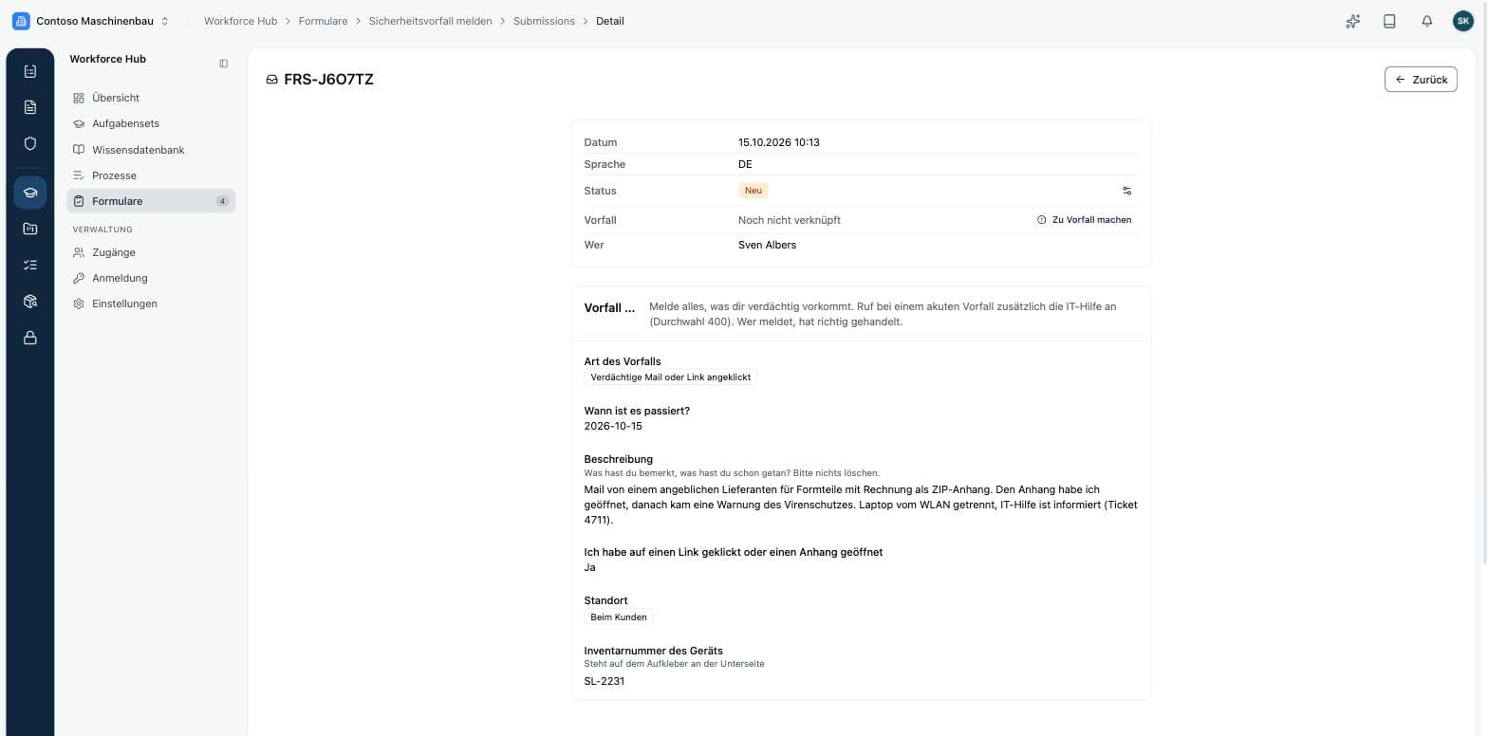Image resolution: width=1488 pixels, height=736 pixels.
Task: Open the book documentation icon in header
Action: point(1389,21)
